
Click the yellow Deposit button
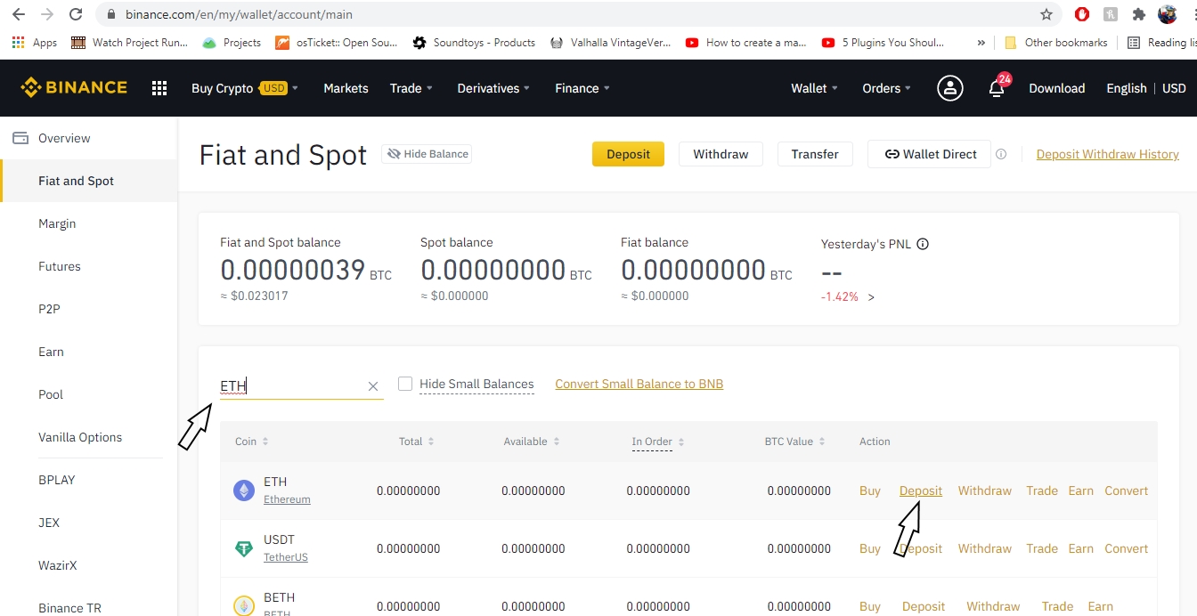coord(628,154)
